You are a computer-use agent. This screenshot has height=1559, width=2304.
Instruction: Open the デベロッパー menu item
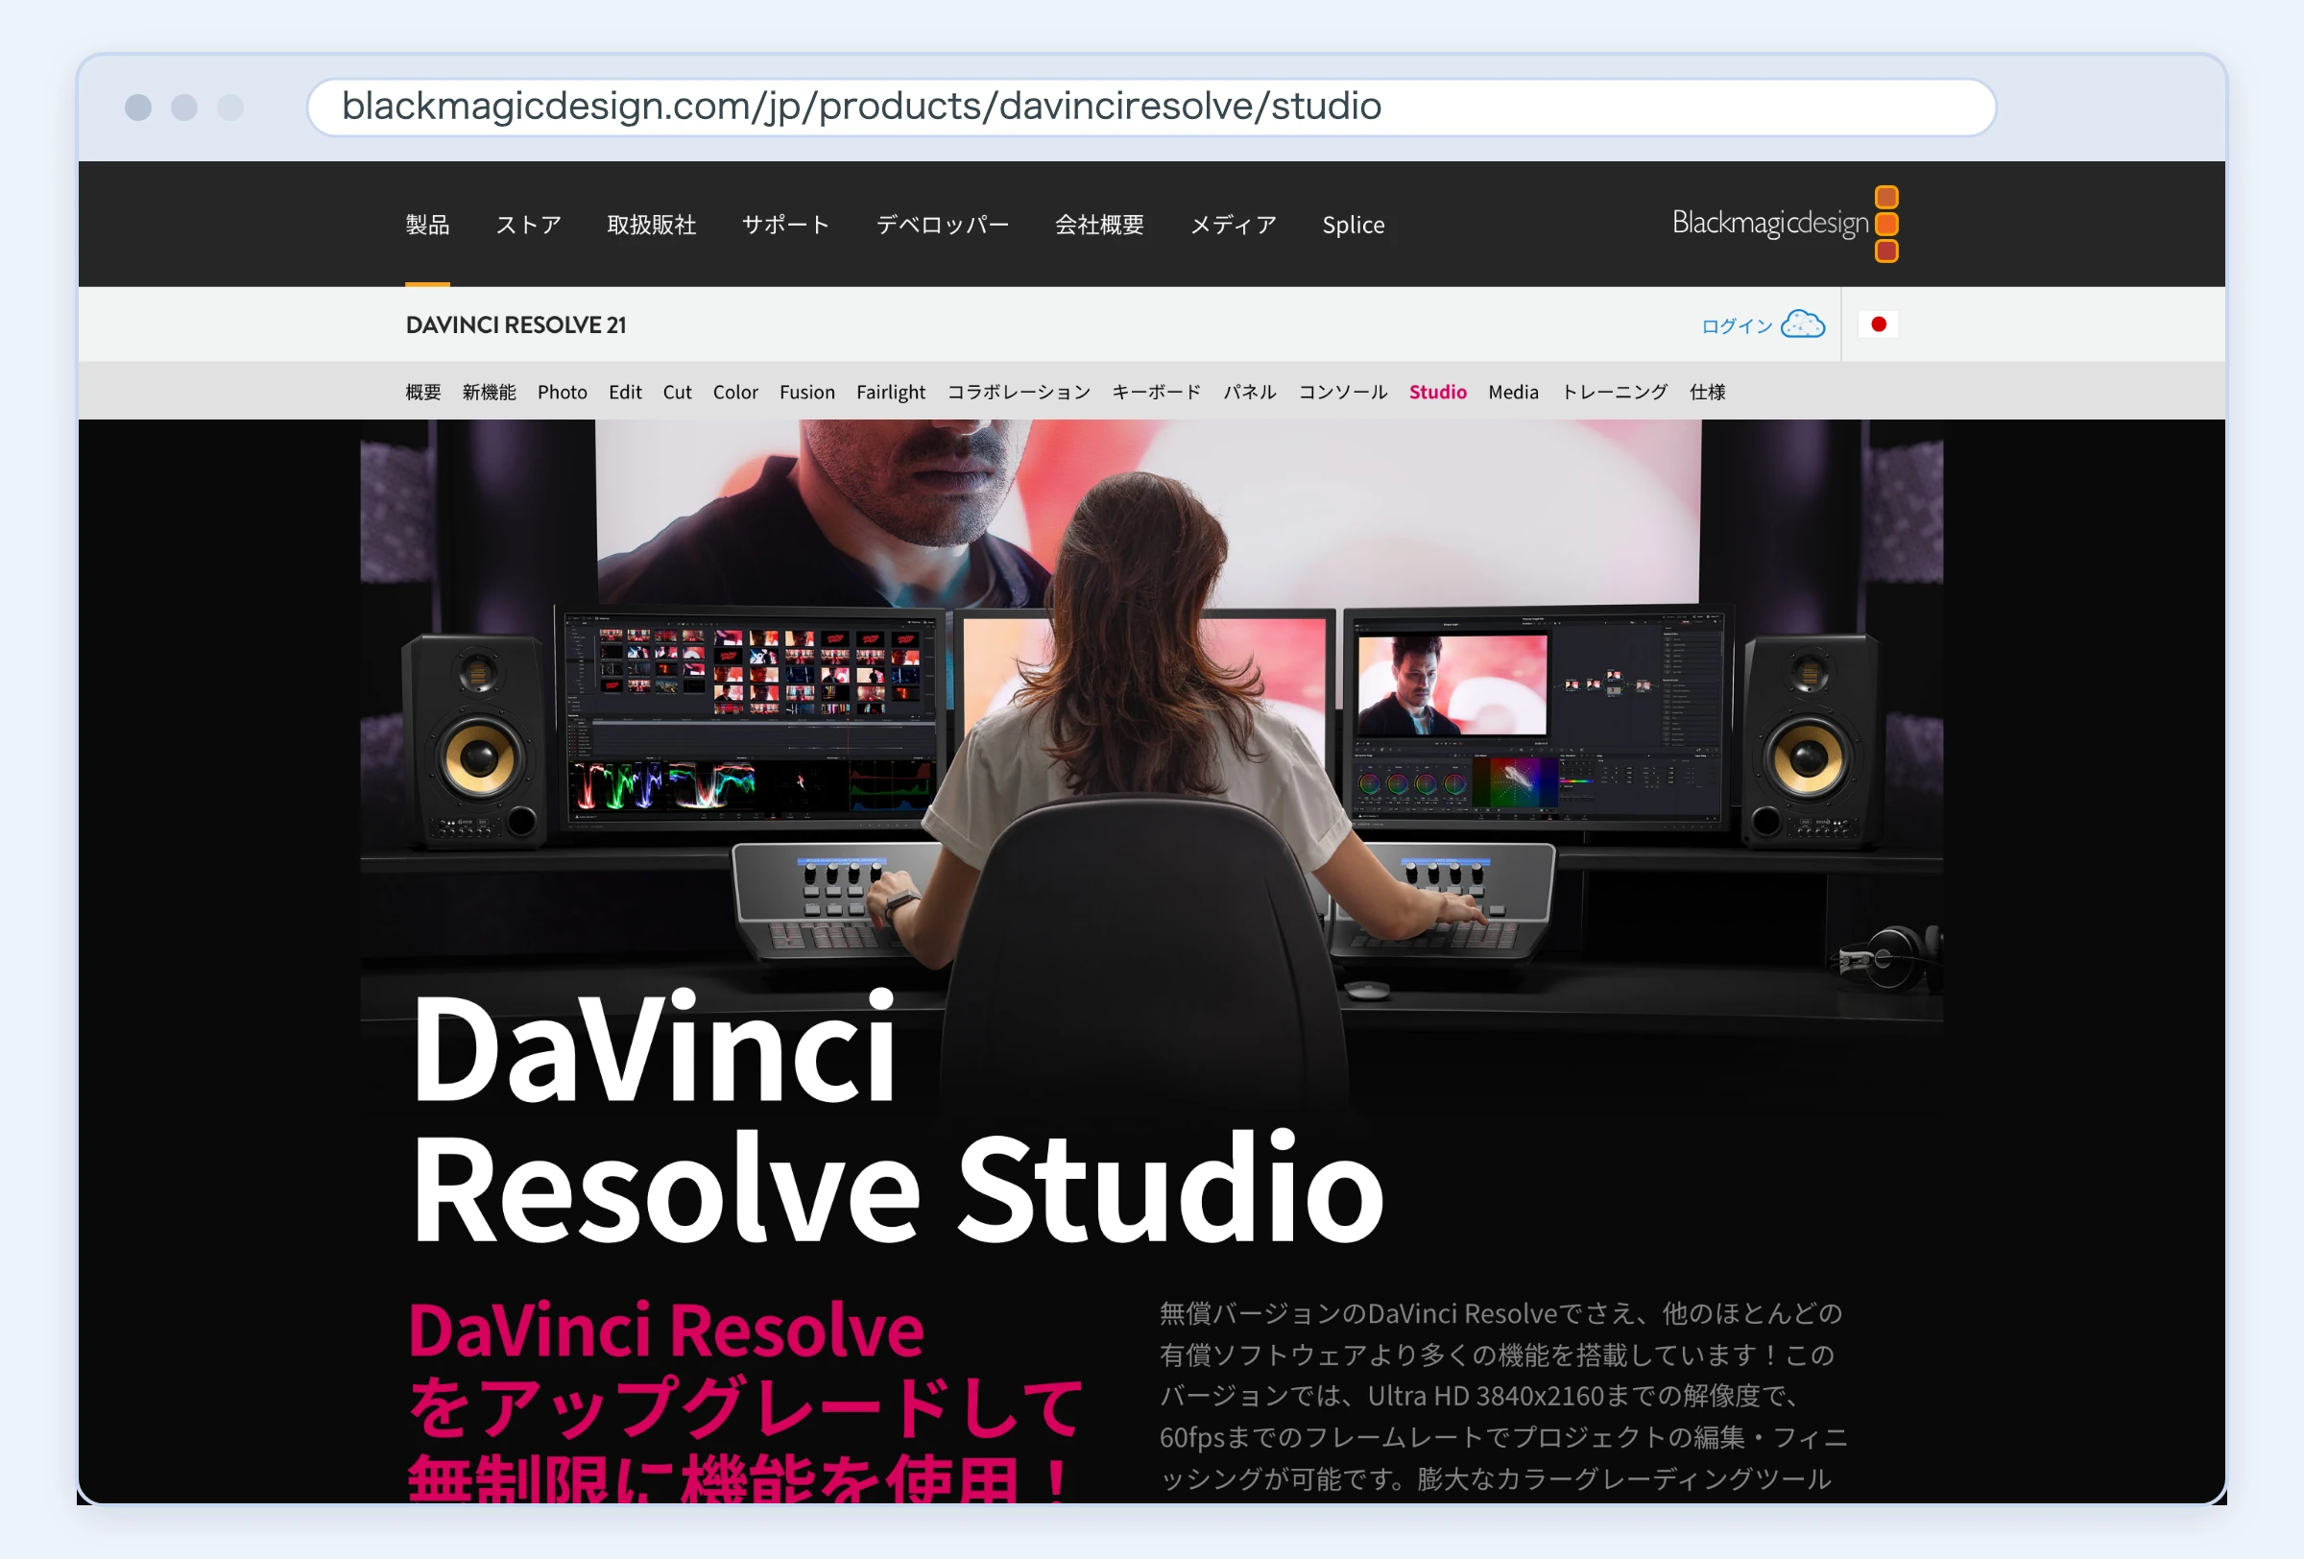pos(942,225)
